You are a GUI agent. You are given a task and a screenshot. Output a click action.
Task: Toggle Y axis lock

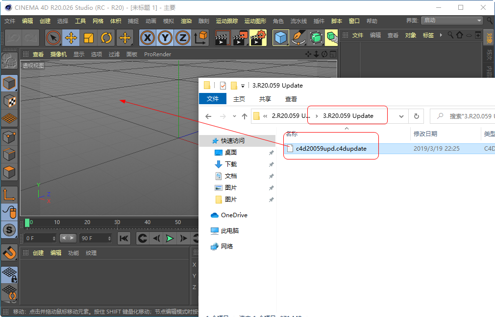pyautogui.click(x=165, y=38)
